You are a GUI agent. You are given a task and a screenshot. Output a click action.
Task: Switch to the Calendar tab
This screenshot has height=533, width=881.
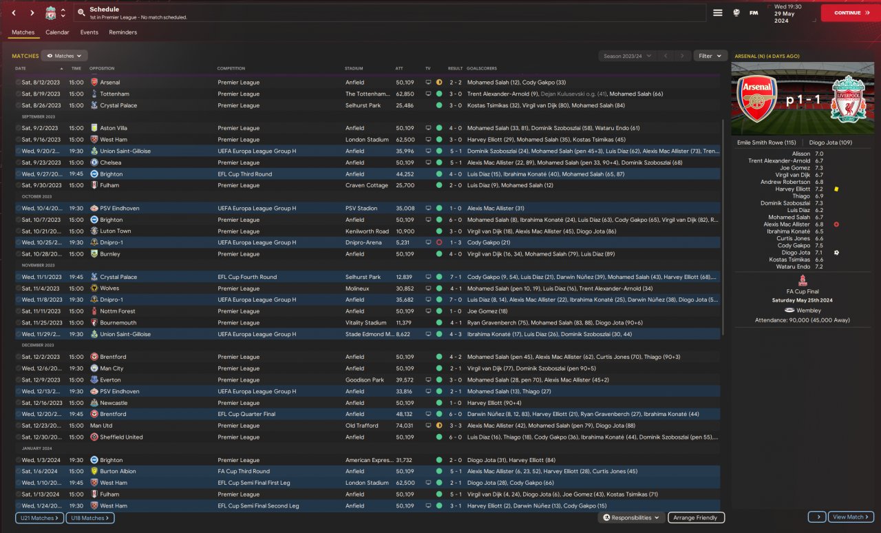click(x=57, y=32)
